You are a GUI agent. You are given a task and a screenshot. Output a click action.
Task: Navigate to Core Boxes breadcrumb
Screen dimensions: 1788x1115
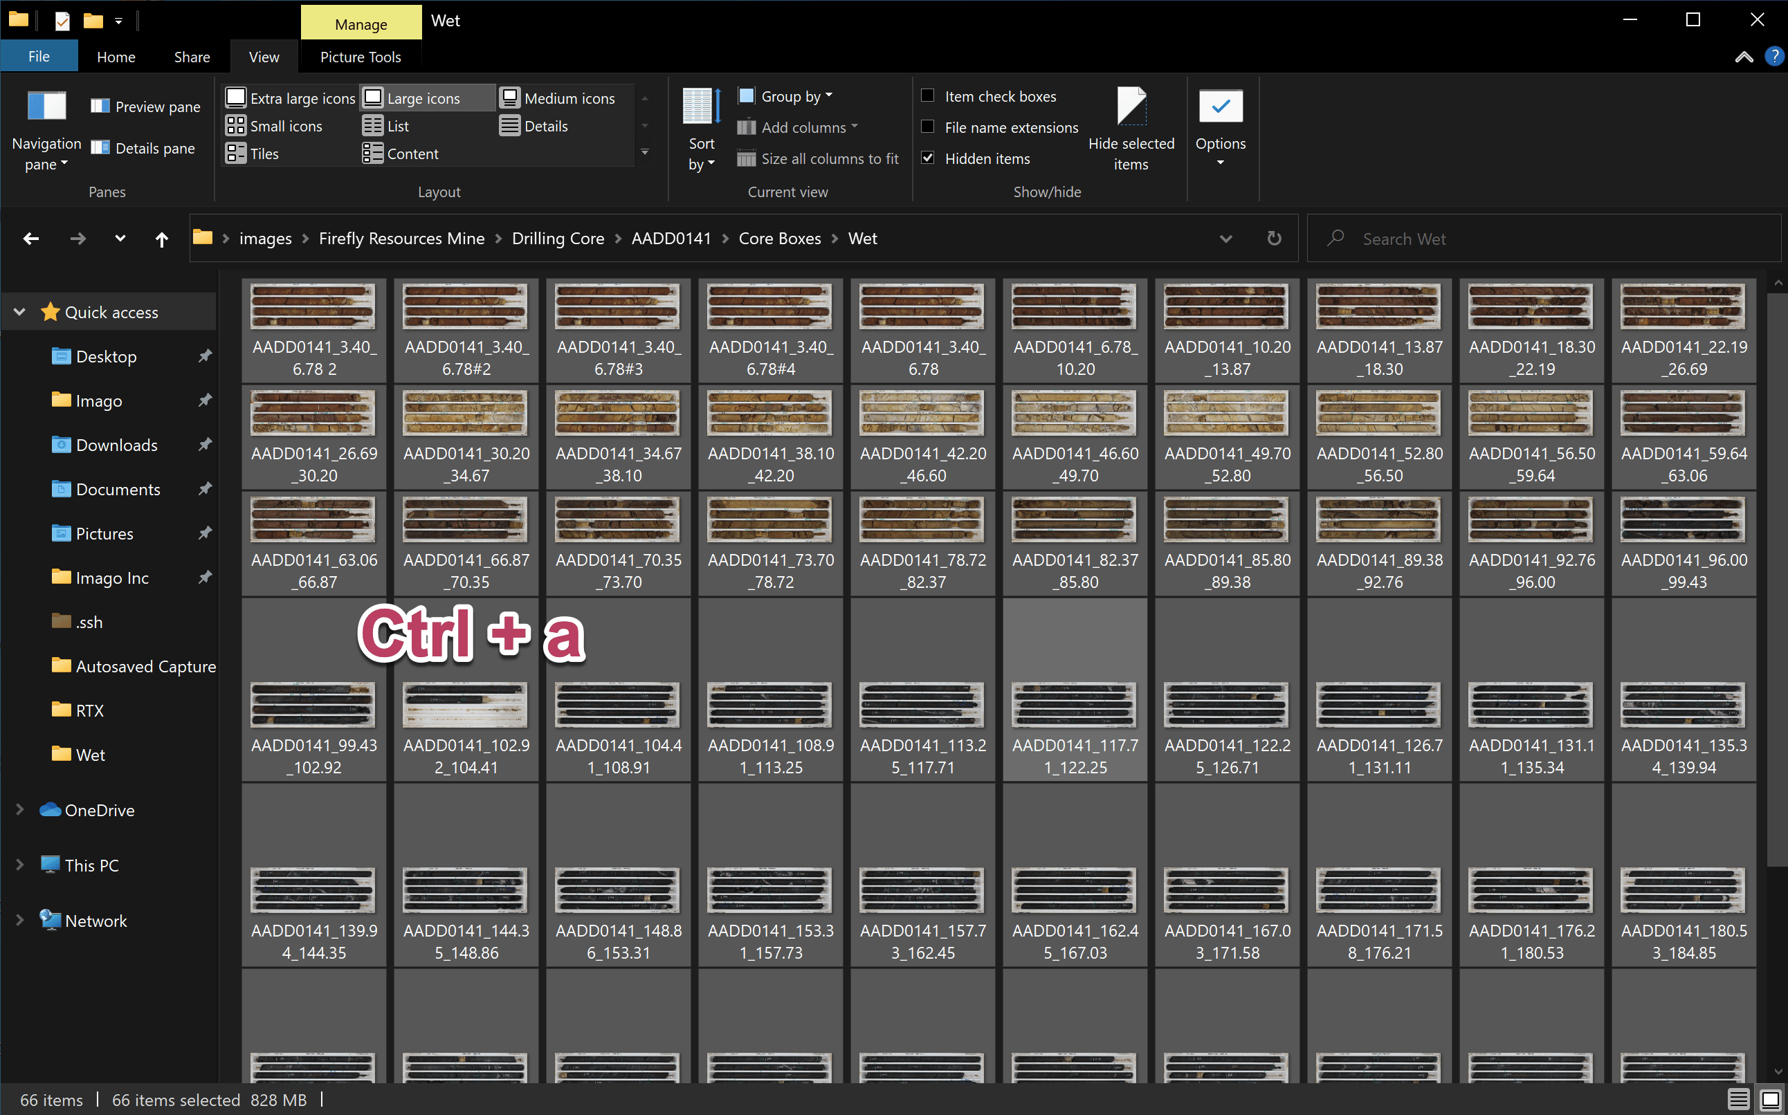(x=780, y=238)
